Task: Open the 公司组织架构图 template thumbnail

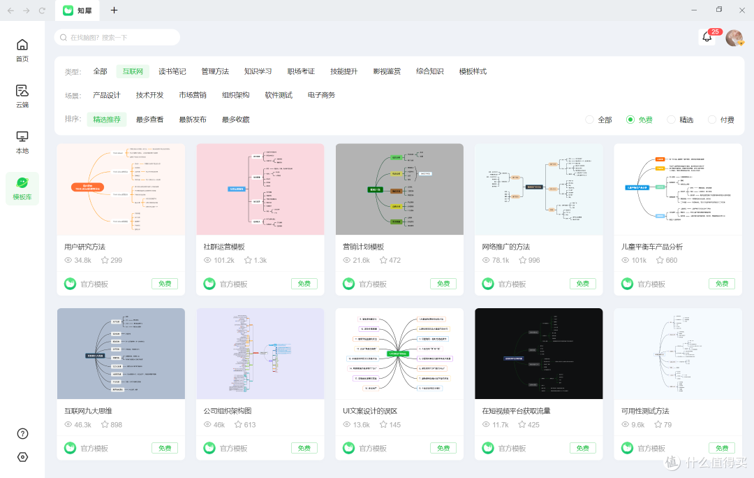Action: [x=260, y=354]
